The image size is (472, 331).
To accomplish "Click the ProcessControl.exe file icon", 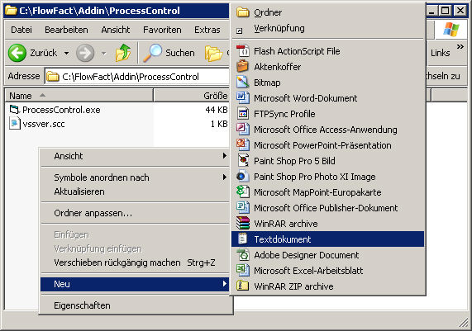I will click(x=14, y=110).
